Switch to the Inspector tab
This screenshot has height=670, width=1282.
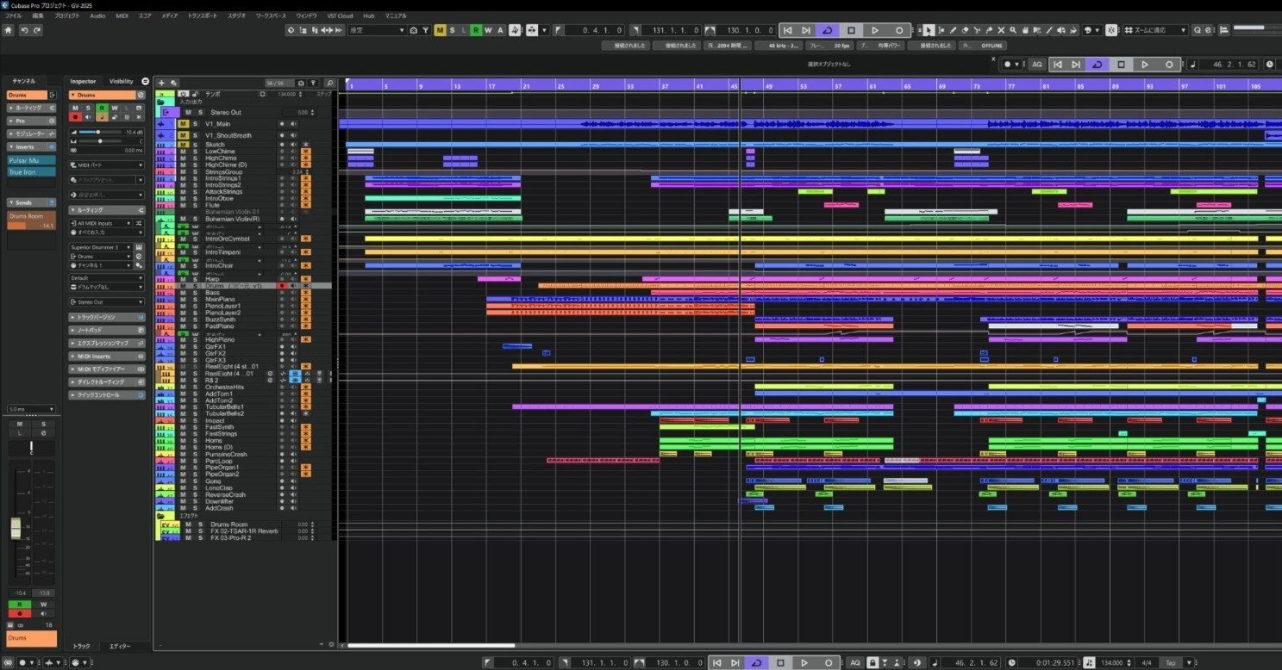tap(84, 81)
